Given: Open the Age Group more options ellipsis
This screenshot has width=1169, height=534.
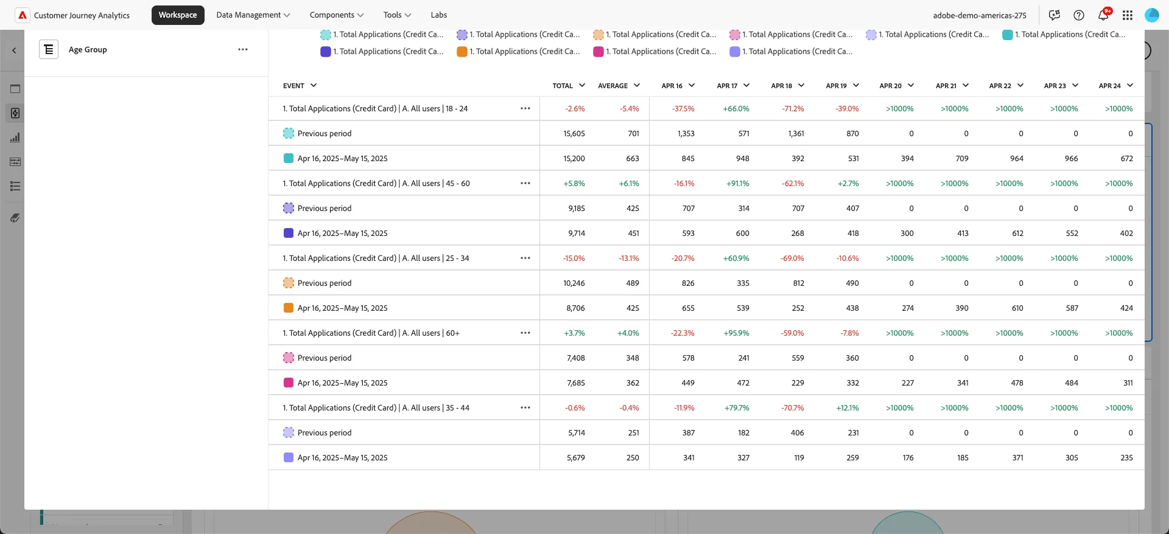Looking at the screenshot, I should click(x=243, y=49).
